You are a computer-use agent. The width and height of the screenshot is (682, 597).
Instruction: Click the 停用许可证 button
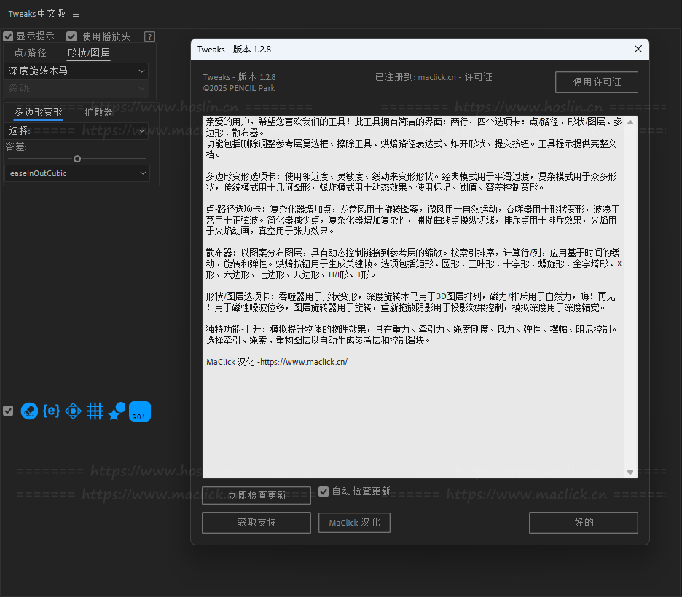pyautogui.click(x=596, y=82)
